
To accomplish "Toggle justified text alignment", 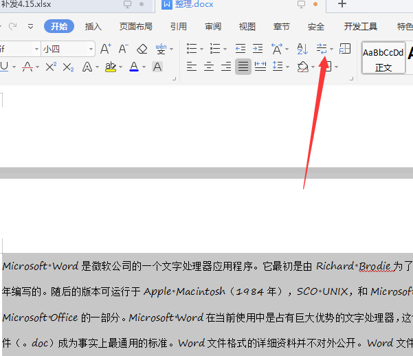I will click(x=243, y=67).
